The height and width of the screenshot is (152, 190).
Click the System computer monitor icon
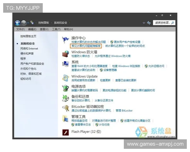pyautogui.click(x=66, y=64)
